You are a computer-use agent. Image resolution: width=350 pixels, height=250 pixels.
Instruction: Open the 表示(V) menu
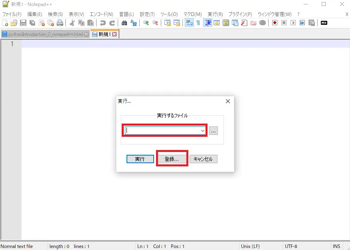[76, 14]
